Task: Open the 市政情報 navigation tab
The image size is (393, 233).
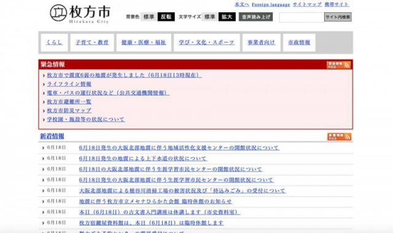Action: pos(299,42)
